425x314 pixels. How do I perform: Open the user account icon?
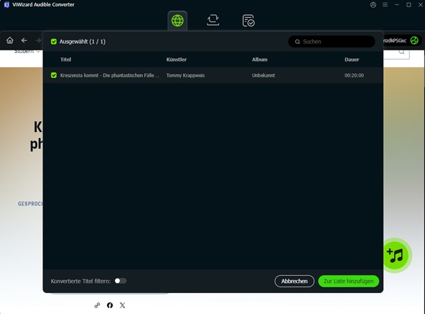373,5
